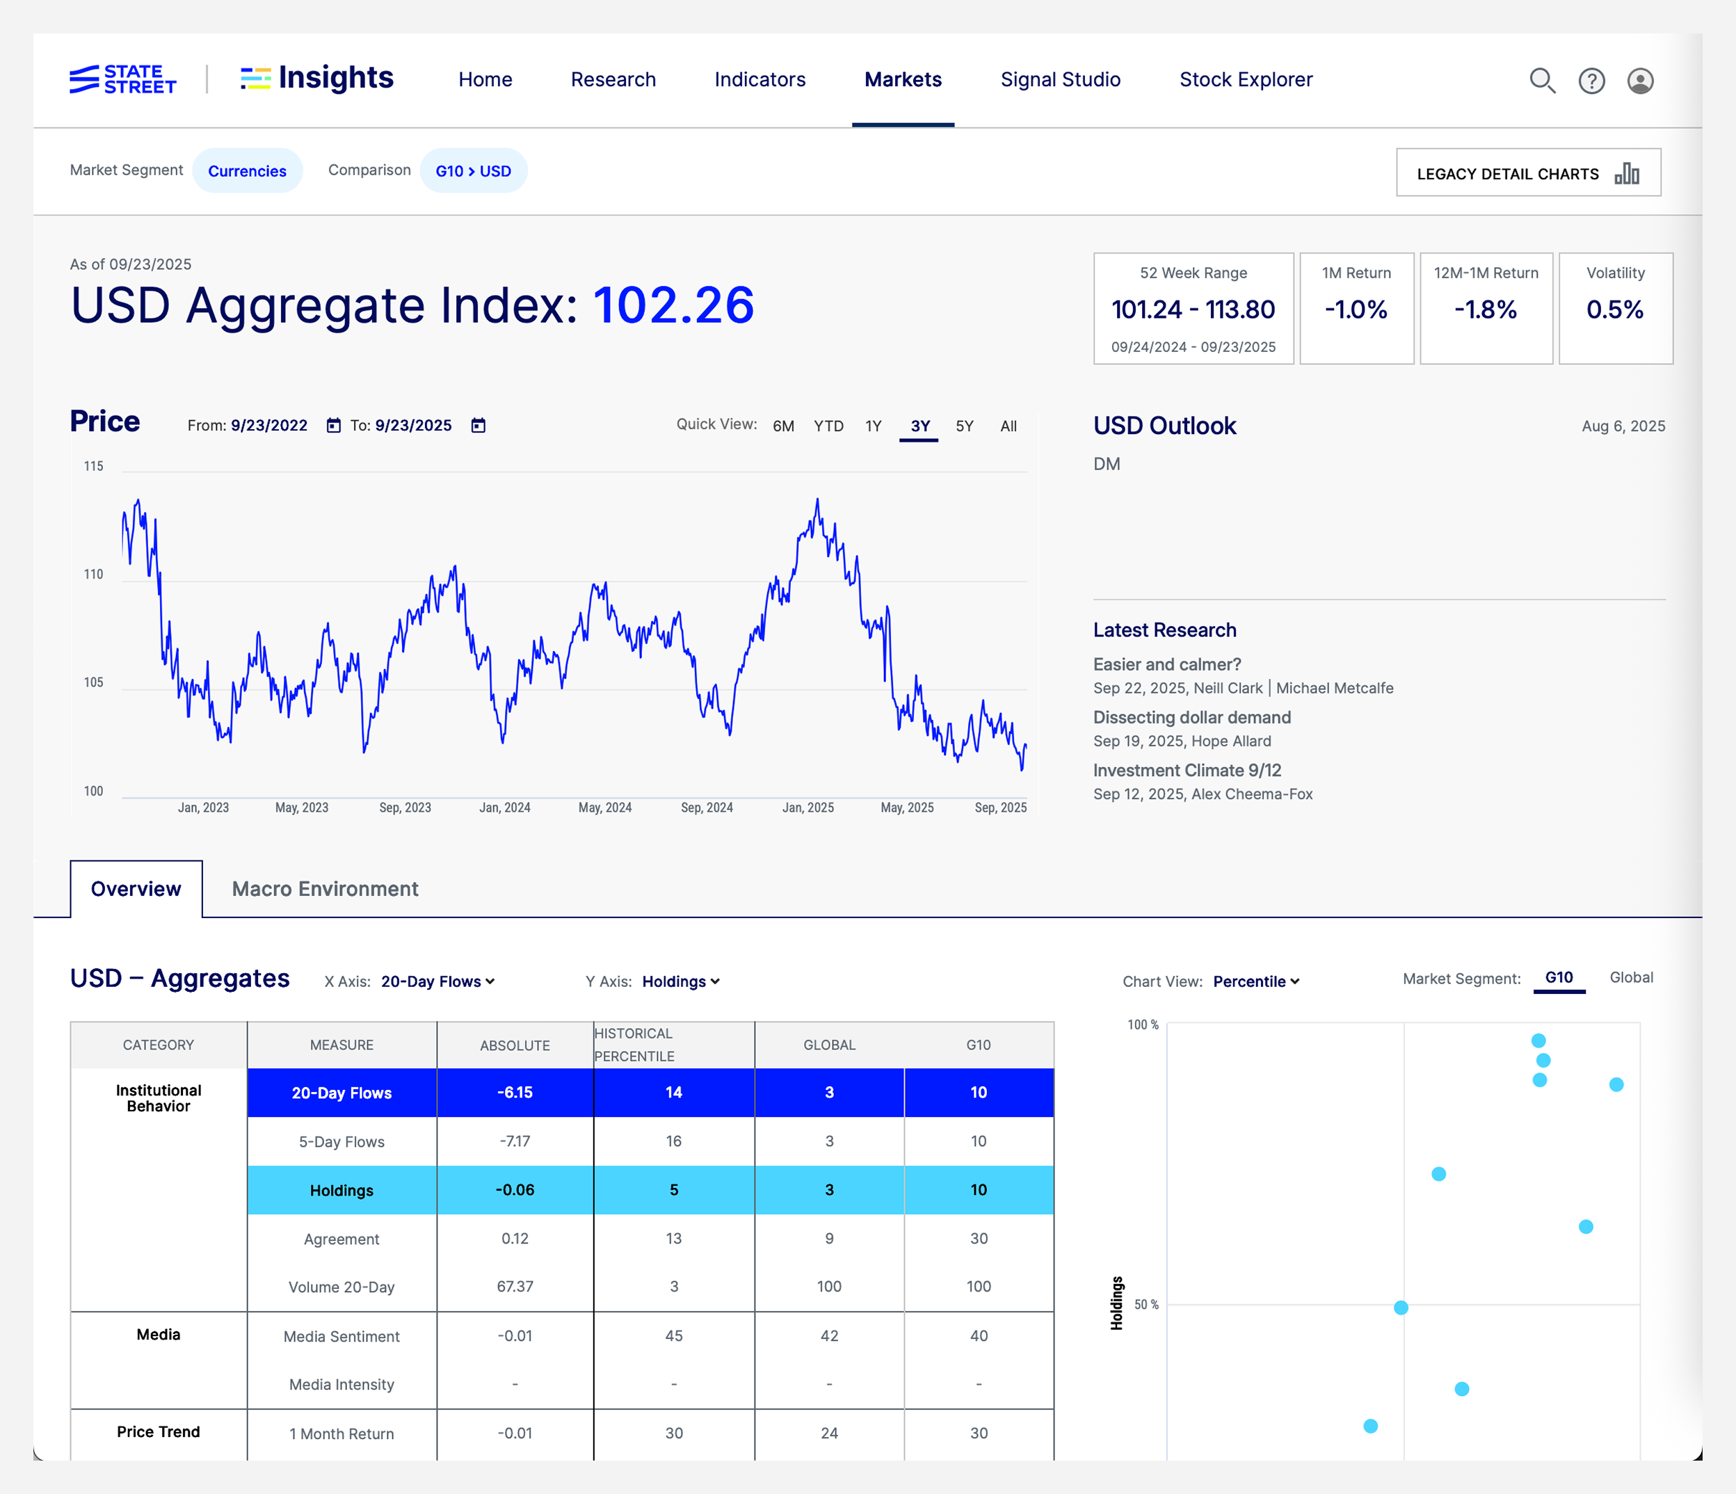Open the To date calendar icon

click(x=479, y=426)
